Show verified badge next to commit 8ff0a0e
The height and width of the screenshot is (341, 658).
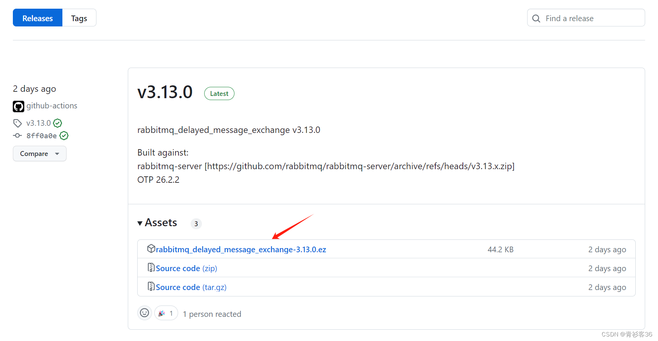tap(64, 136)
